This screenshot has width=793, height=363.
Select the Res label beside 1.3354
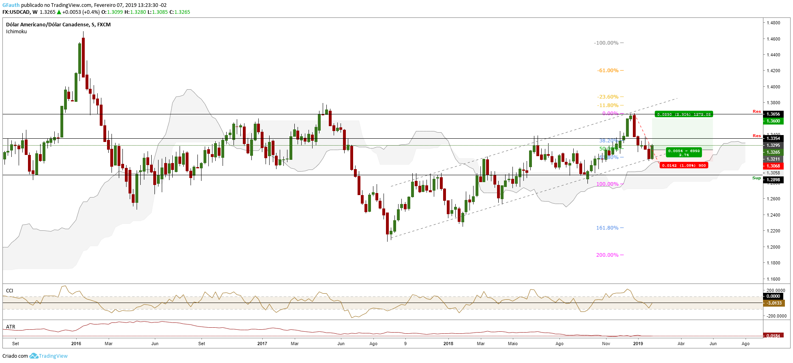pos(757,136)
